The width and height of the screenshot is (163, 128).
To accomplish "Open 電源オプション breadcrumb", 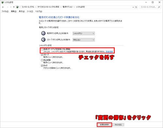I will coord(67,7).
